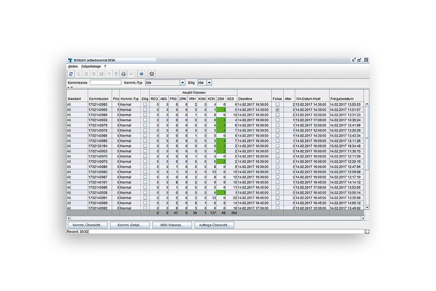436x291 pixels.
Task: Click horizontal scrollbar right arrow
Action: 363,218
